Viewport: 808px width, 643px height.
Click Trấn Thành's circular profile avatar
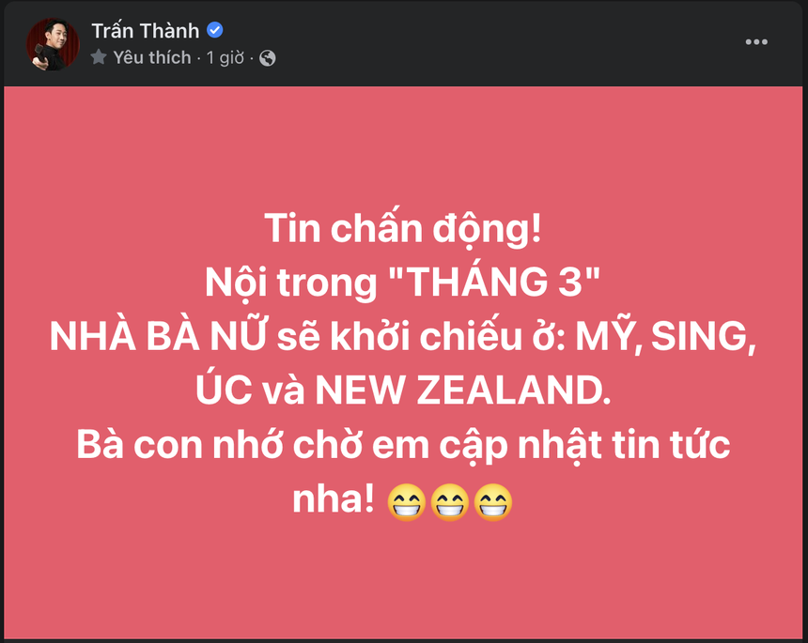(x=52, y=41)
